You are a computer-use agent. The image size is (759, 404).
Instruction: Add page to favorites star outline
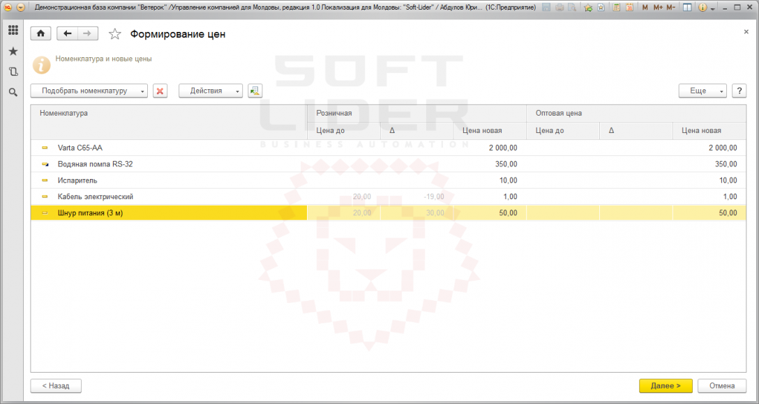114,34
